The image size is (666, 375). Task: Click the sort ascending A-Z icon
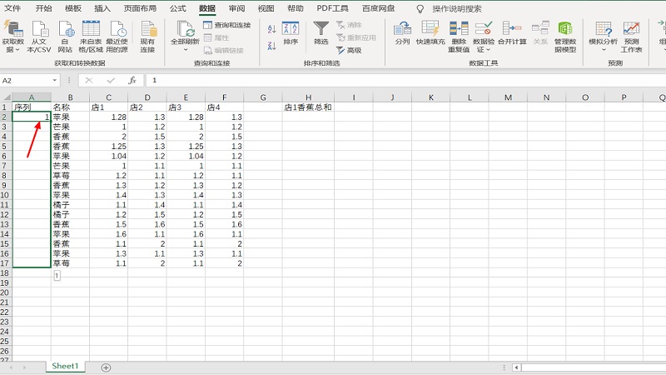point(272,27)
